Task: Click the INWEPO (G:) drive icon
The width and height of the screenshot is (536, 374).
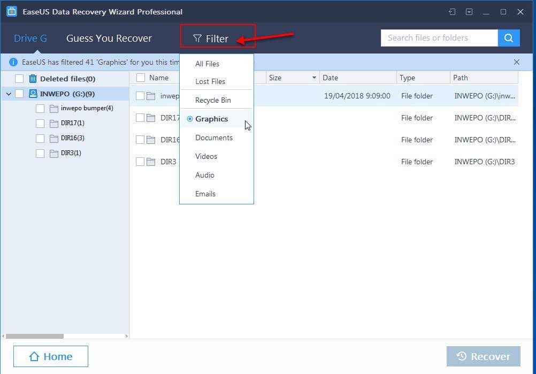Action: click(x=33, y=93)
